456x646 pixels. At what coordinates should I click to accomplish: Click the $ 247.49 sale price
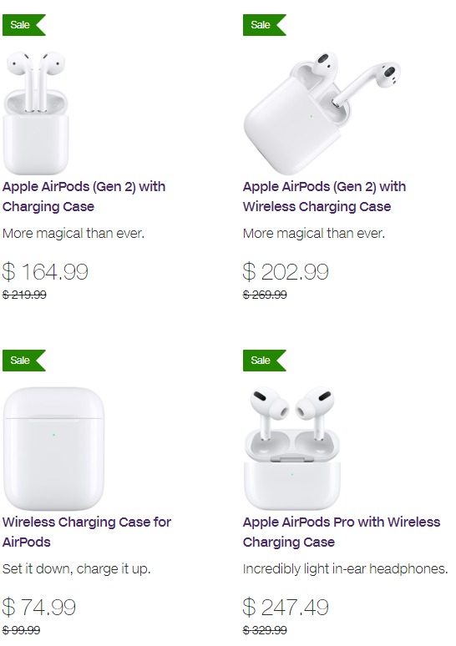click(286, 607)
